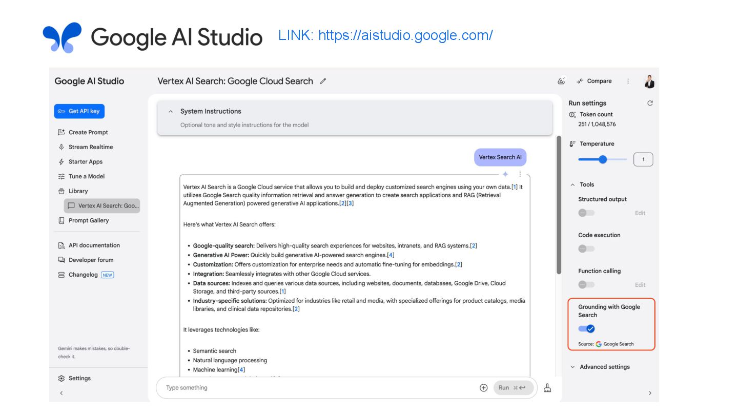The image size is (738, 415).
Task: Open the response three-dot options menu
Action: 520,174
